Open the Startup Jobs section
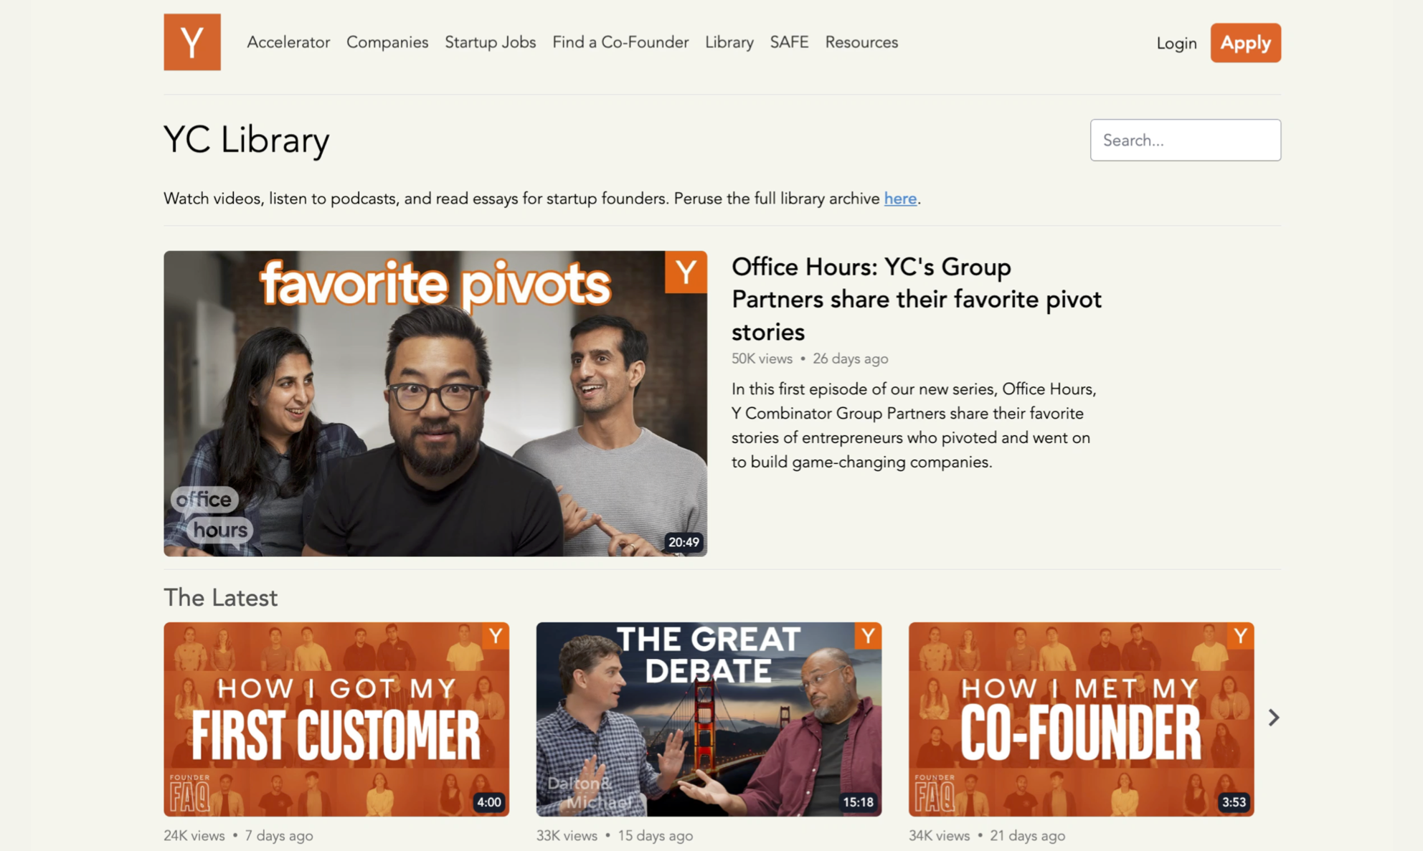The width and height of the screenshot is (1423, 851). pos(490,42)
